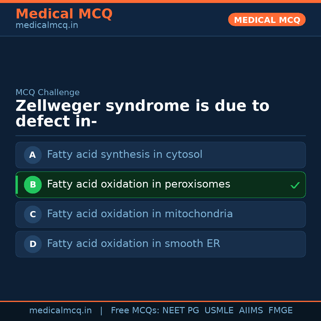This screenshot has width=321, height=321.
Task: Click the circled letter D badge
Action: tap(33, 244)
